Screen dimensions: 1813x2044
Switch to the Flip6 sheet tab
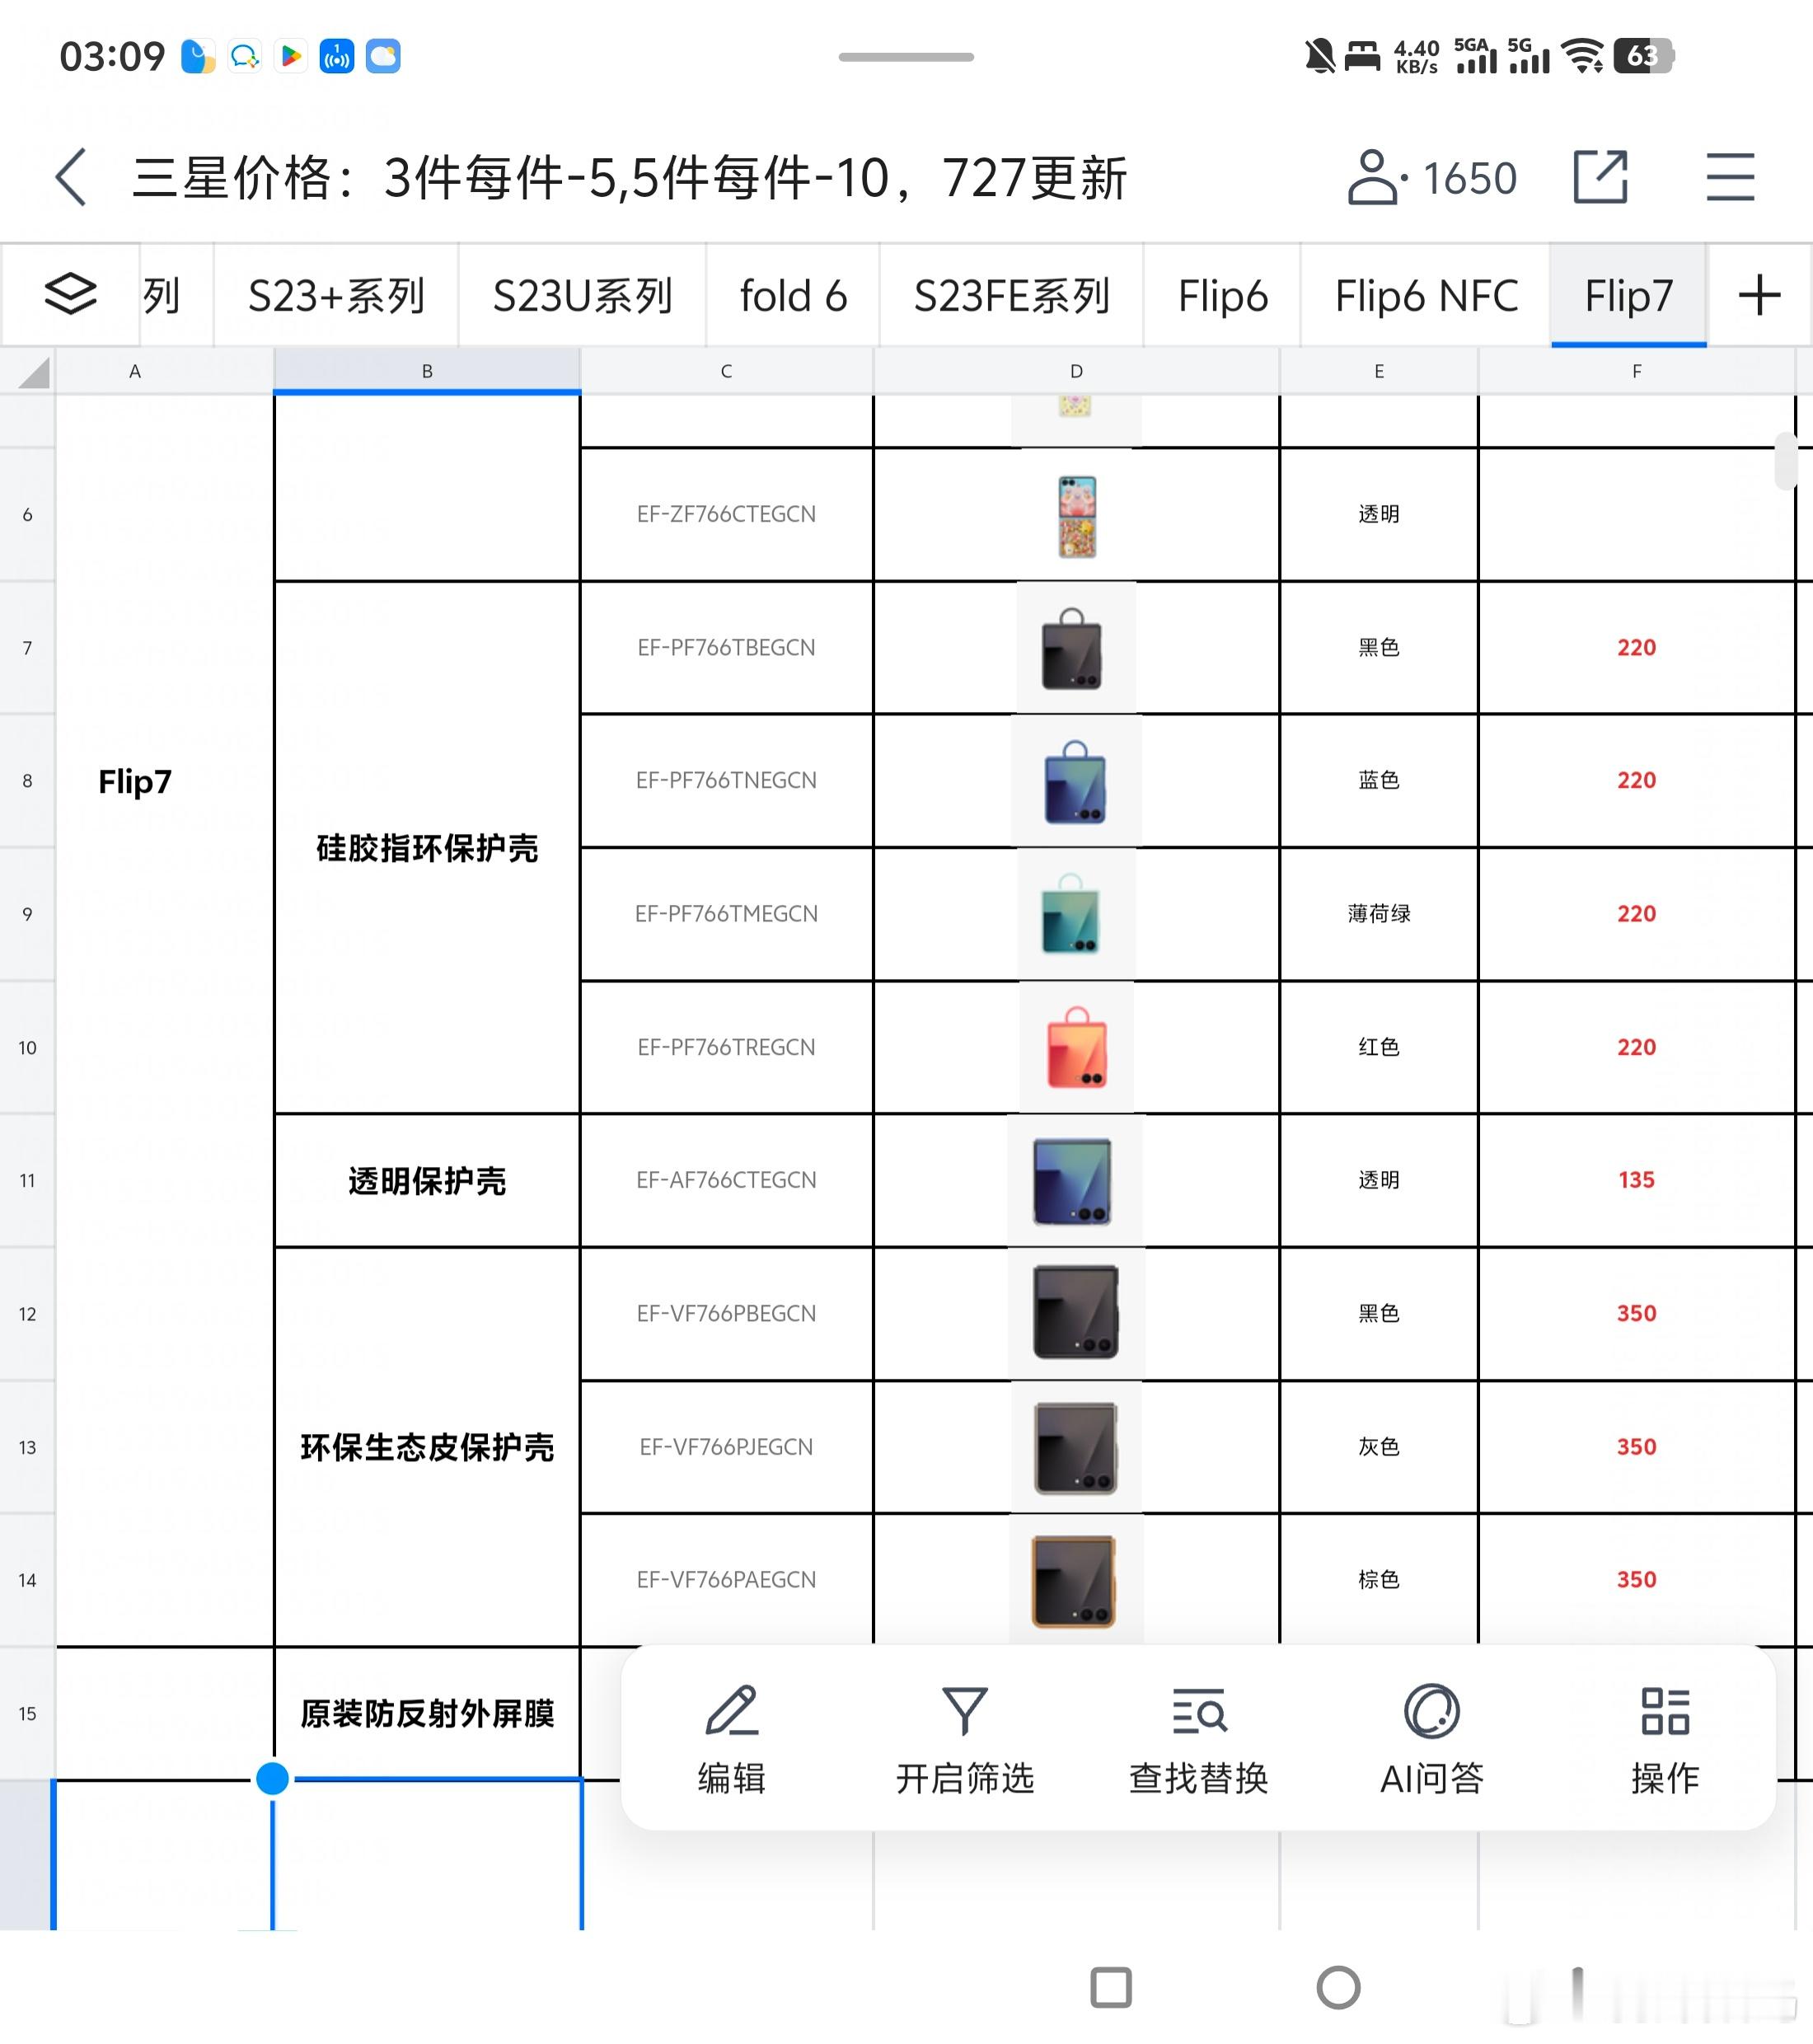point(1222,295)
